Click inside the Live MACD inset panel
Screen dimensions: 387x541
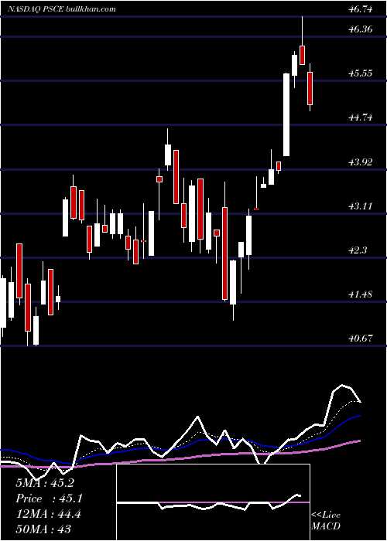tap(213, 502)
